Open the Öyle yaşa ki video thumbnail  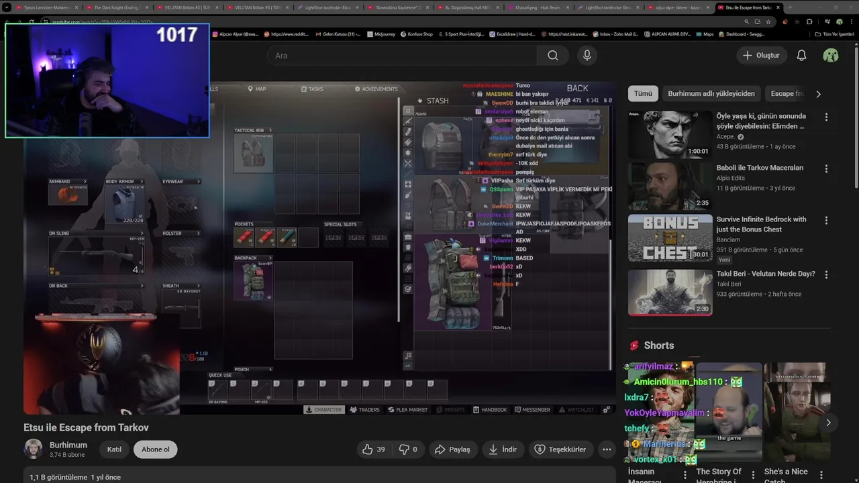coord(670,134)
